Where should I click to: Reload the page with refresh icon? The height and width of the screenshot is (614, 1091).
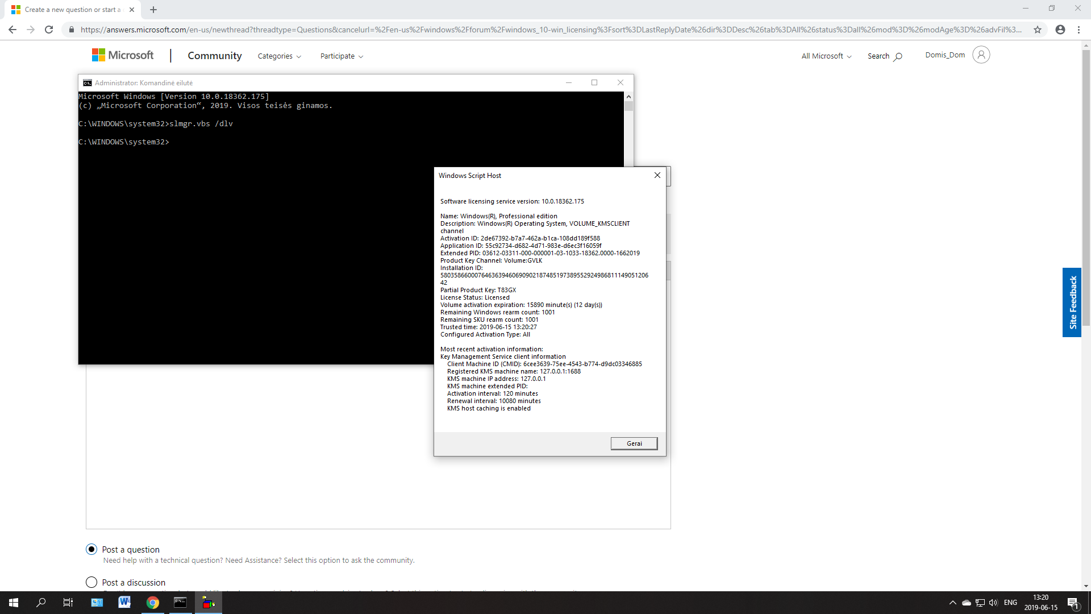49,30
